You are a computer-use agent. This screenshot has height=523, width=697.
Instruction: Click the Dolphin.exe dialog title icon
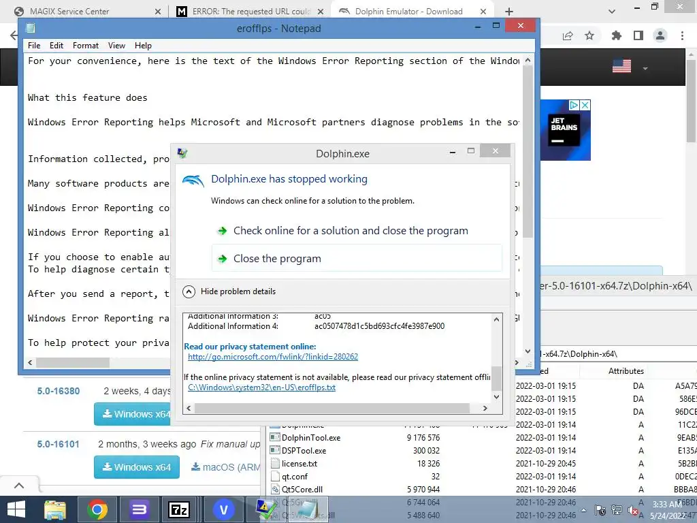pyautogui.click(x=182, y=153)
